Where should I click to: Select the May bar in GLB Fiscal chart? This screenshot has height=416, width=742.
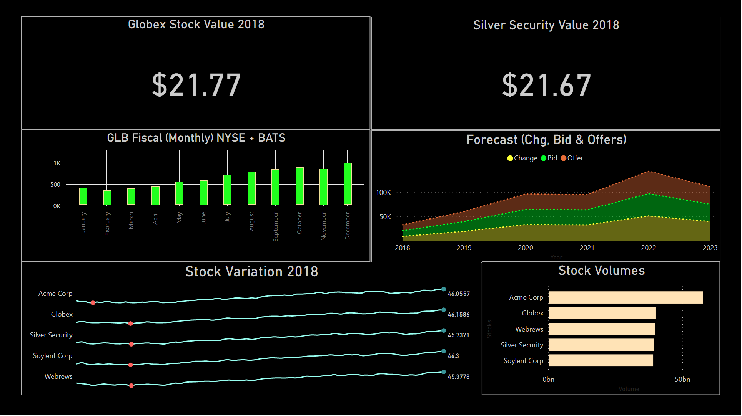pos(179,193)
